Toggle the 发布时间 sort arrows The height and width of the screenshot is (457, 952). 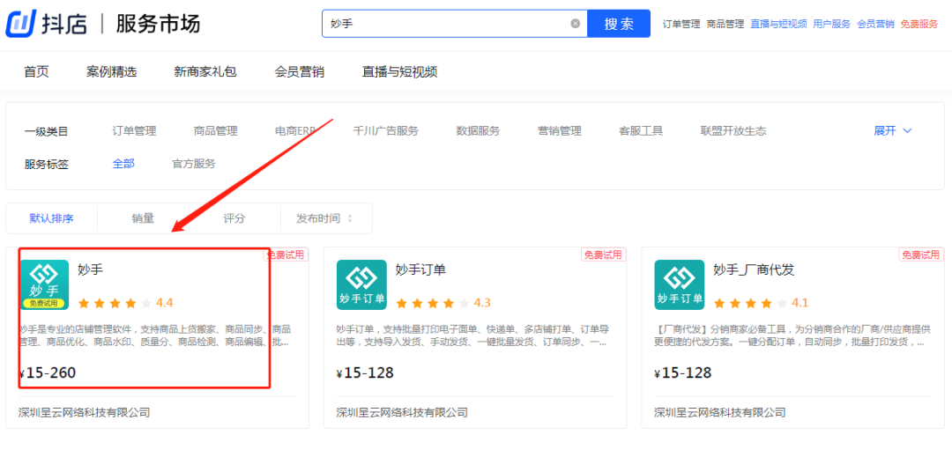point(350,218)
